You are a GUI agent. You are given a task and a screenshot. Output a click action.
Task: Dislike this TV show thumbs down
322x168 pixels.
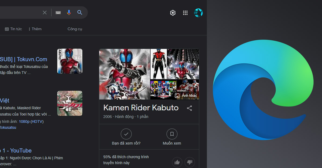[190, 162]
